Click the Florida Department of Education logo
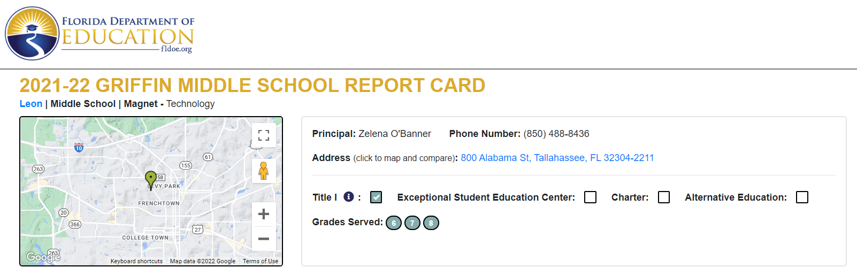857x275 pixels. [x=100, y=33]
